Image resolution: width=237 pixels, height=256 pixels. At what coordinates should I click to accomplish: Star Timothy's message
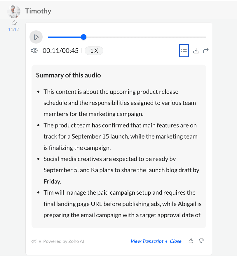14,23
